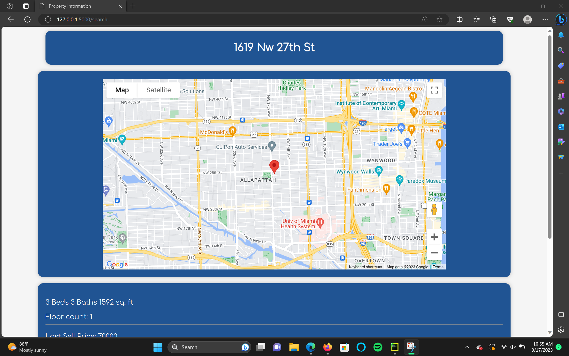Expand system tray hidden icons
The height and width of the screenshot is (356, 569).
click(467, 347)
